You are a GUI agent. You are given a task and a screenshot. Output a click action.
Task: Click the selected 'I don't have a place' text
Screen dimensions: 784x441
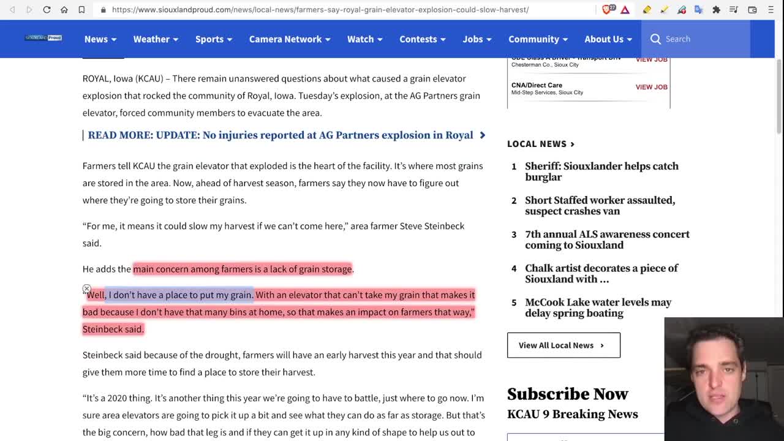180,295
